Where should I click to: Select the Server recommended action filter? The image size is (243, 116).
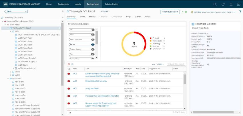(81, 45)
